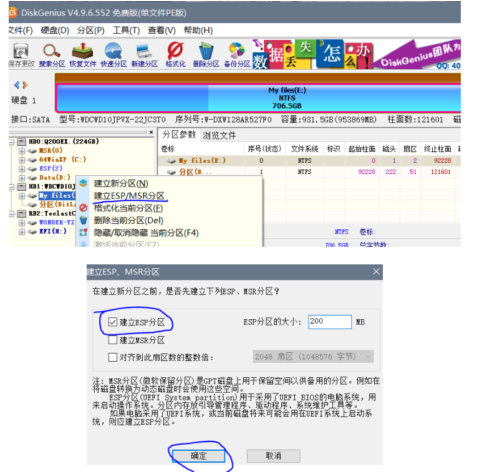Open the 分区(P) menu

(90, 31)
